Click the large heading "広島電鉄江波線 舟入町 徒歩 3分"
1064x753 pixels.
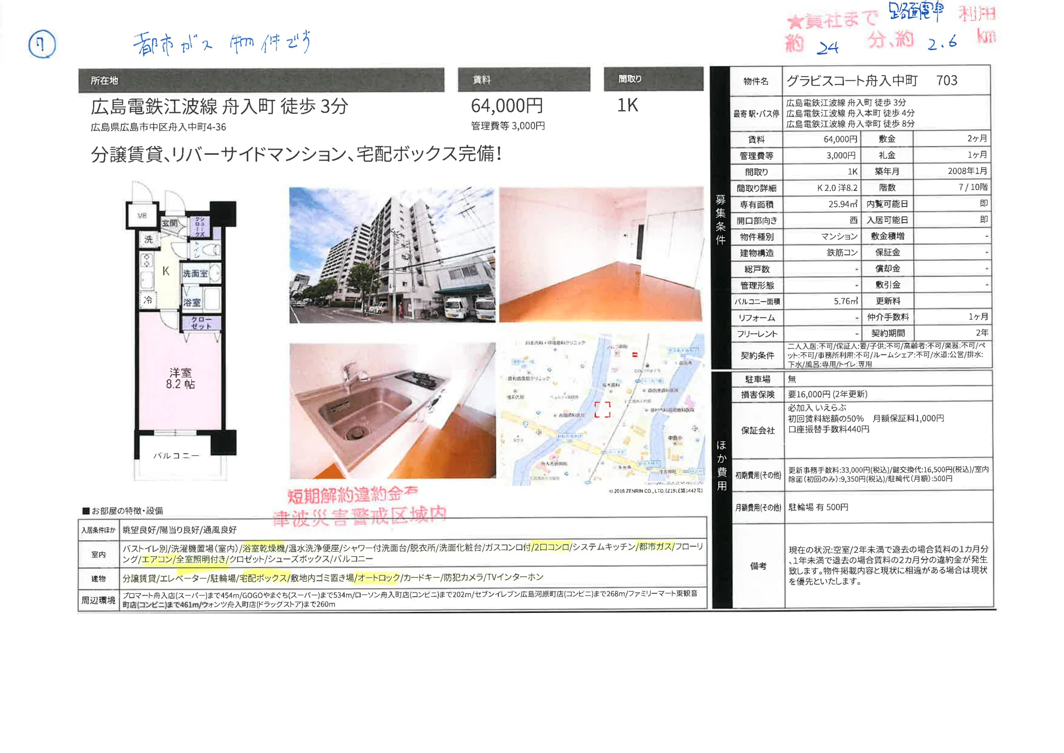[219, 107]
